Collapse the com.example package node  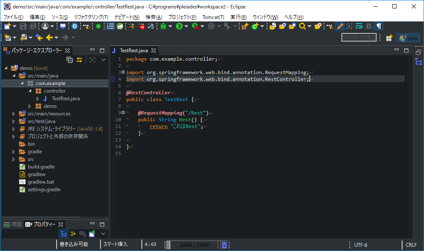tap(22, 83)
